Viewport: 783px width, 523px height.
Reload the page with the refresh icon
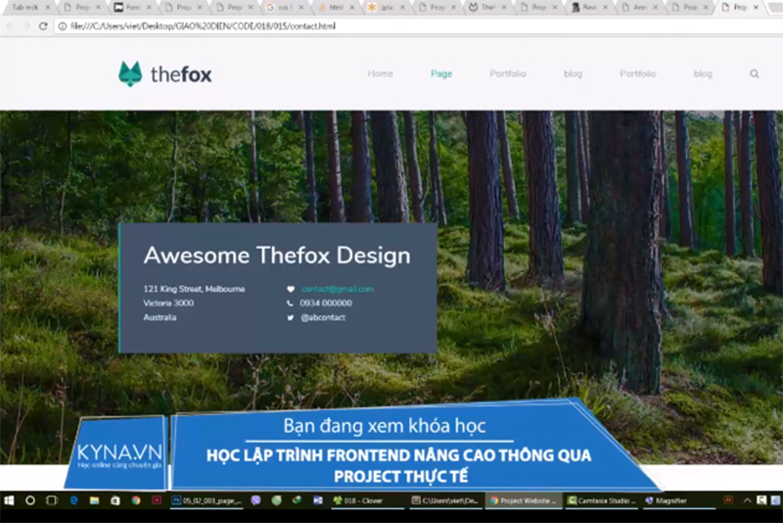(x=43, y=26)
